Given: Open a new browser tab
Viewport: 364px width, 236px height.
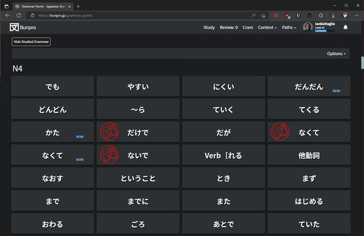Looking at the screenshot, I should 78,6.
